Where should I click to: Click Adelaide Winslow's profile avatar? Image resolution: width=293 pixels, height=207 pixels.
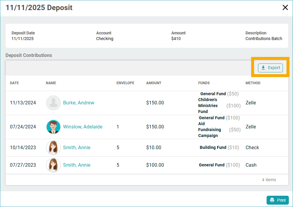53,127
